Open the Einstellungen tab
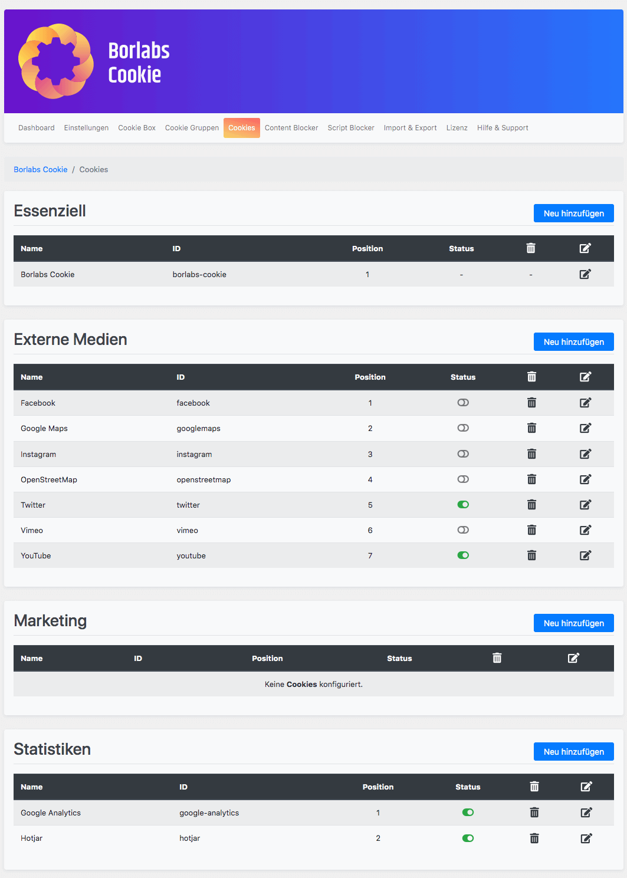The image size is (627, 878). pyautogui.click(x=86, y=128)
